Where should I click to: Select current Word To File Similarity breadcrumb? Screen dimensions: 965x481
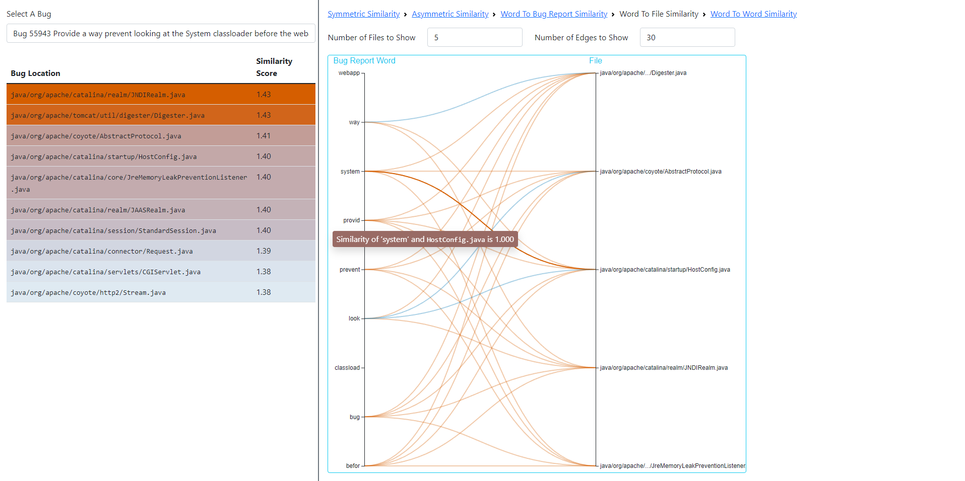pos(659,14)
